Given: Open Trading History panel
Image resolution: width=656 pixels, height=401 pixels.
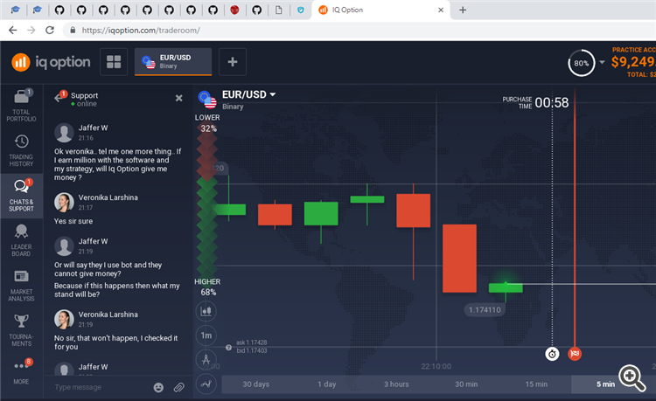Looking at the screenshot, I should pyautogui.click(x=21, y=151).
